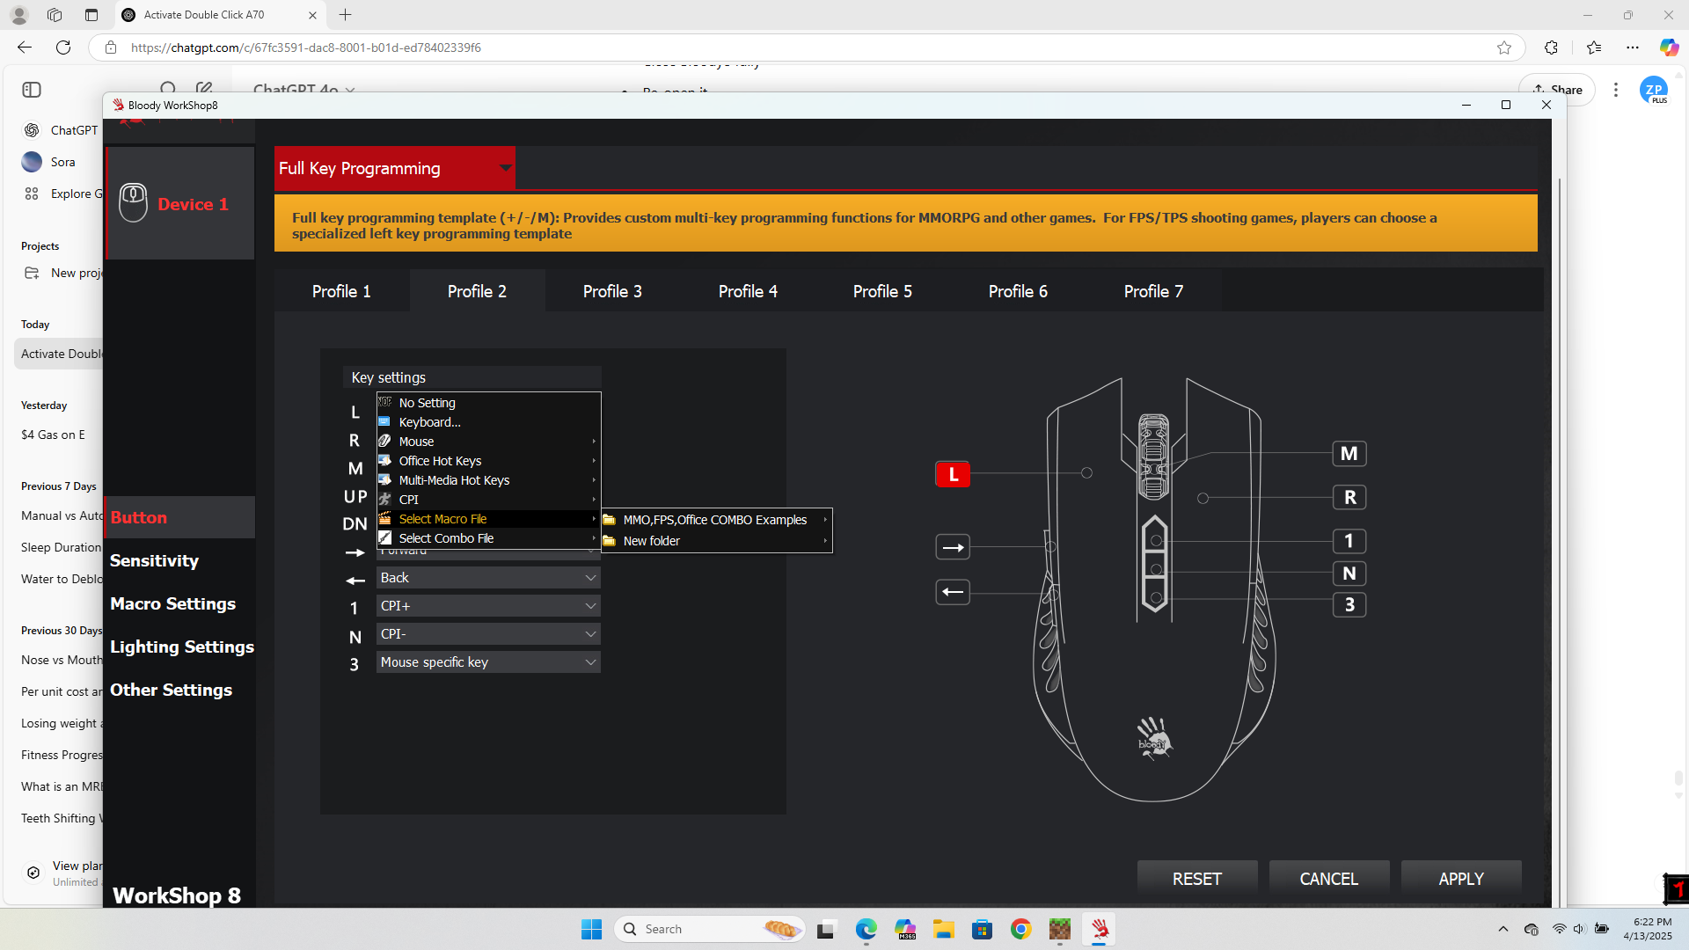Select the M button label on mouse diagram
Screen dimensions: 1689x950
coord(1349,454)
